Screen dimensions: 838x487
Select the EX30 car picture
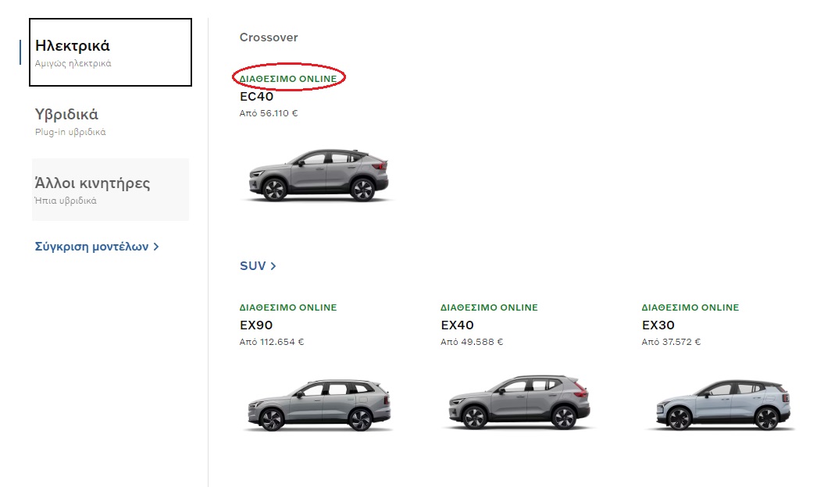(x=719, y=404)
